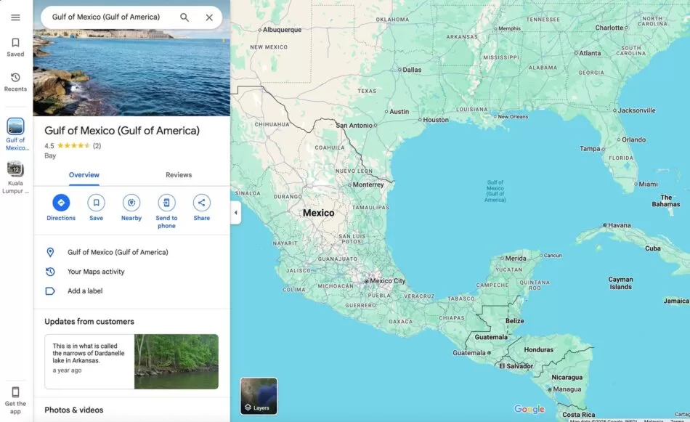
Task: Click the location pin address icon
Action: (50, 252)
